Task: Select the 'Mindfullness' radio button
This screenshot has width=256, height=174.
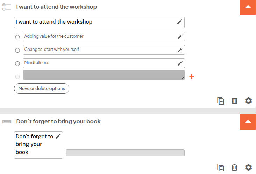Action: [x=17, y=64]
